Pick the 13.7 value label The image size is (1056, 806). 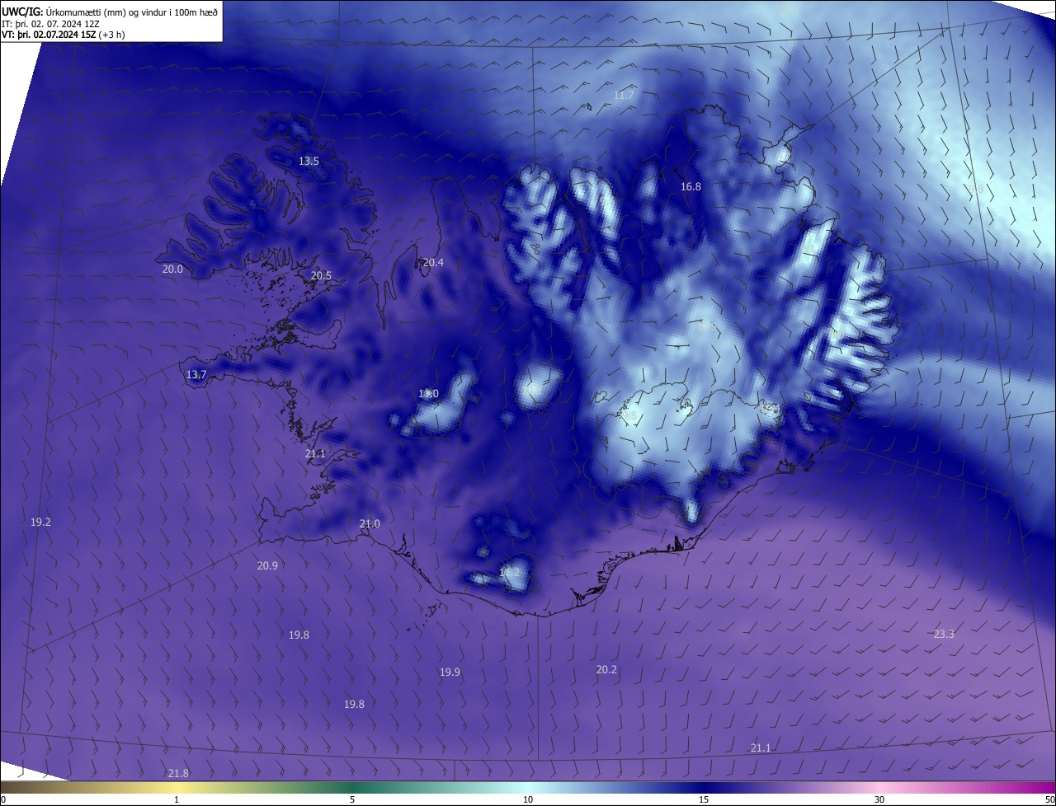coord(196,375)
